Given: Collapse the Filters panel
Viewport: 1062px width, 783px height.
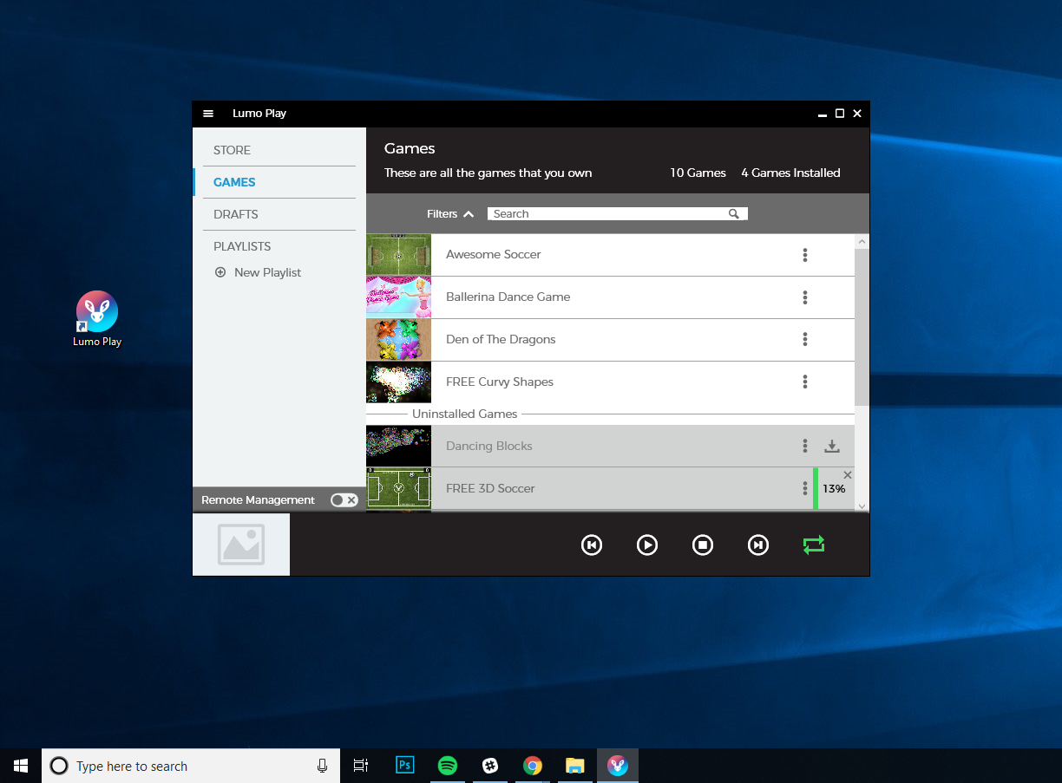Looking at the screenshot, I should click(450, 214).
